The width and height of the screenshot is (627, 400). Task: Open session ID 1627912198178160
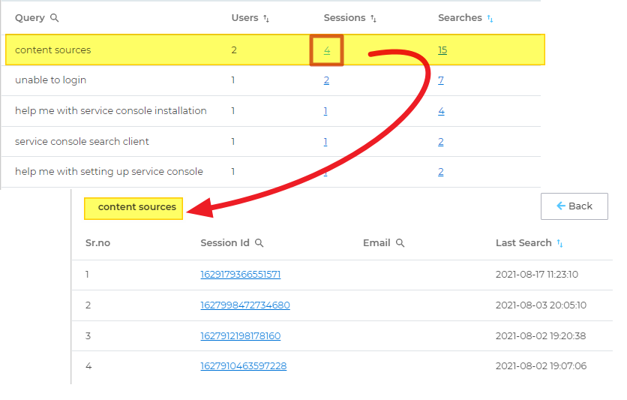pyautogui.click(x=240, y=336)
